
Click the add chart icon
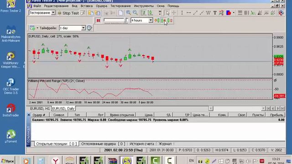pyautogui.click(x=32, y=28)
